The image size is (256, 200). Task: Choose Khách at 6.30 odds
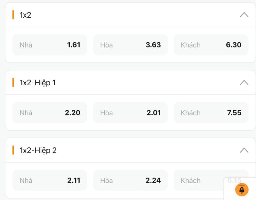[211, 45]
